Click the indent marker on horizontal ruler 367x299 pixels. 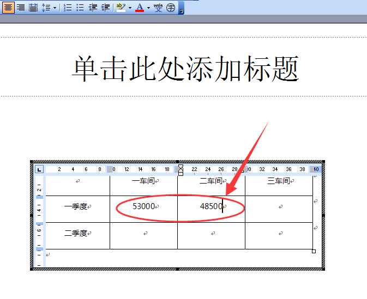click(181, 170)
